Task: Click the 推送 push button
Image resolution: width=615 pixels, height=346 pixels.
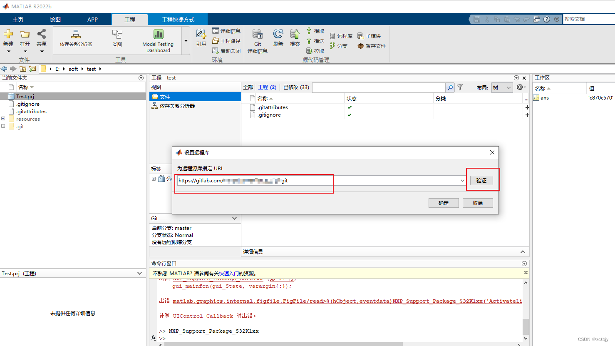Action: 315,41
